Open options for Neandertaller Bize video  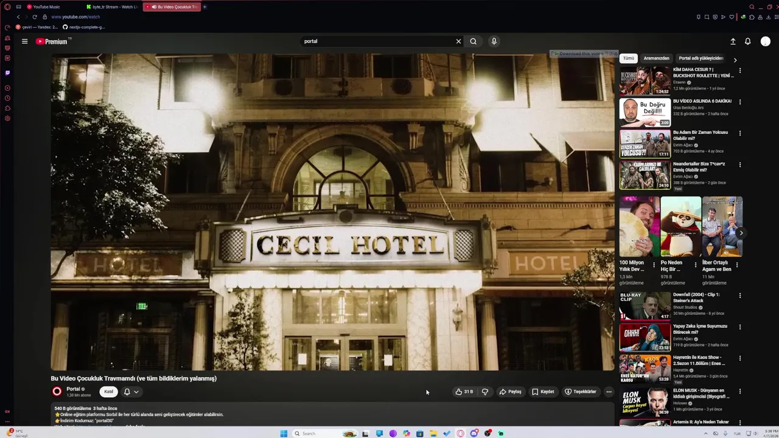[x=740, y=165]
